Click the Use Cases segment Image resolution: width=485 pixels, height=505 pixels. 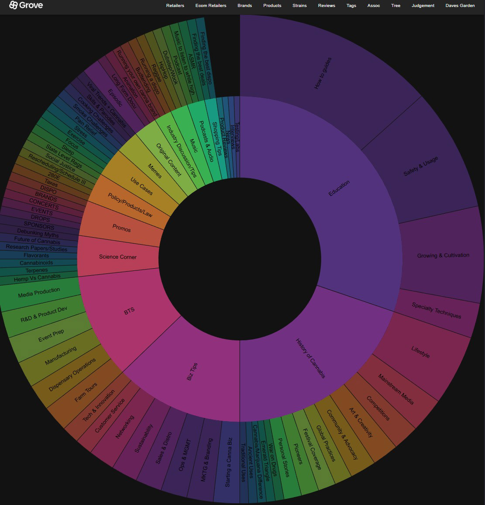coord(141,186)
